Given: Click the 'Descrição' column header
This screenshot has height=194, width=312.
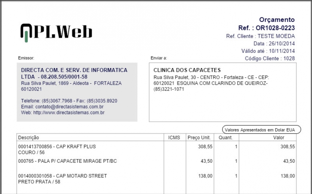Looking at the screenshot, I should (x=28, y=138).
